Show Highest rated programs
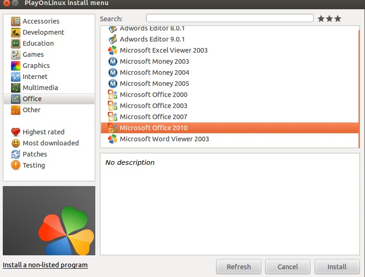This screenshot has width=365, height=277. pos(43,132)
